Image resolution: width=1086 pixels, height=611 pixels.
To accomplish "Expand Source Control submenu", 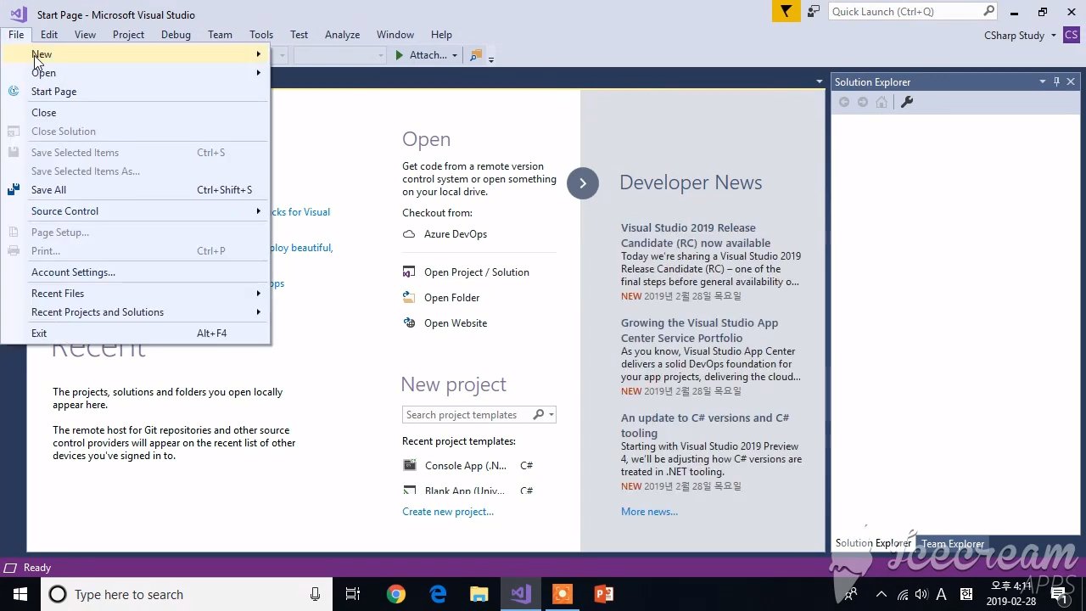I will (136, 211).
